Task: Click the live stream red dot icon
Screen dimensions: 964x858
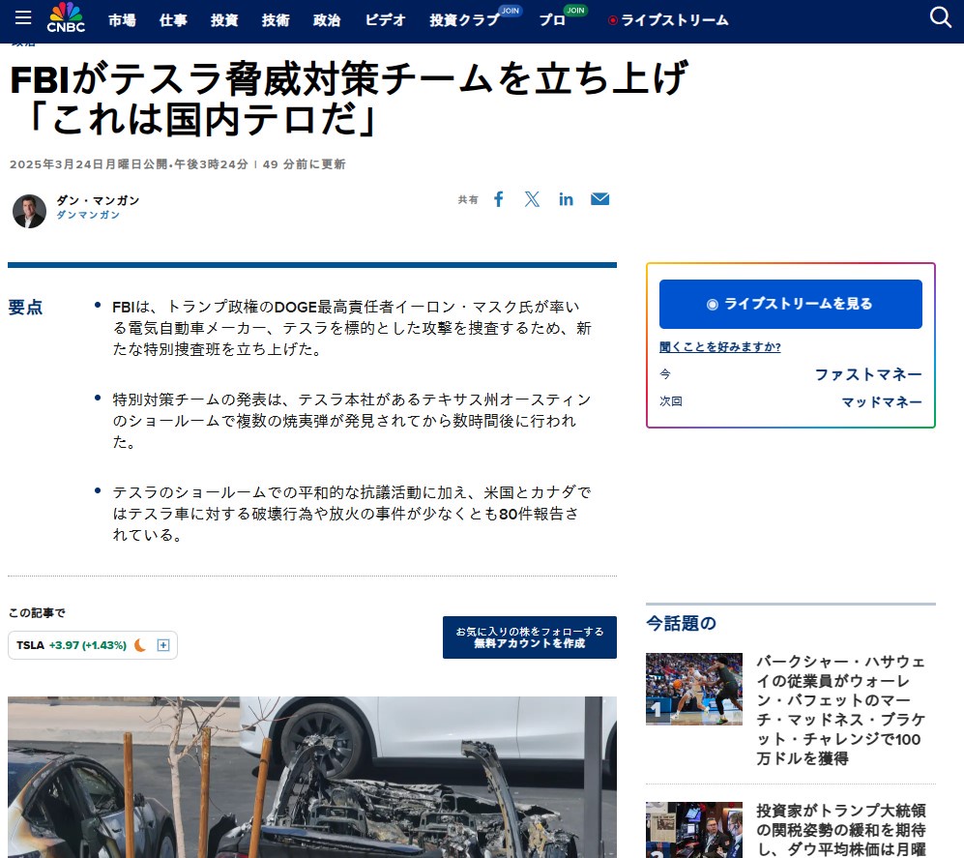Action: (x=612, y=21)
